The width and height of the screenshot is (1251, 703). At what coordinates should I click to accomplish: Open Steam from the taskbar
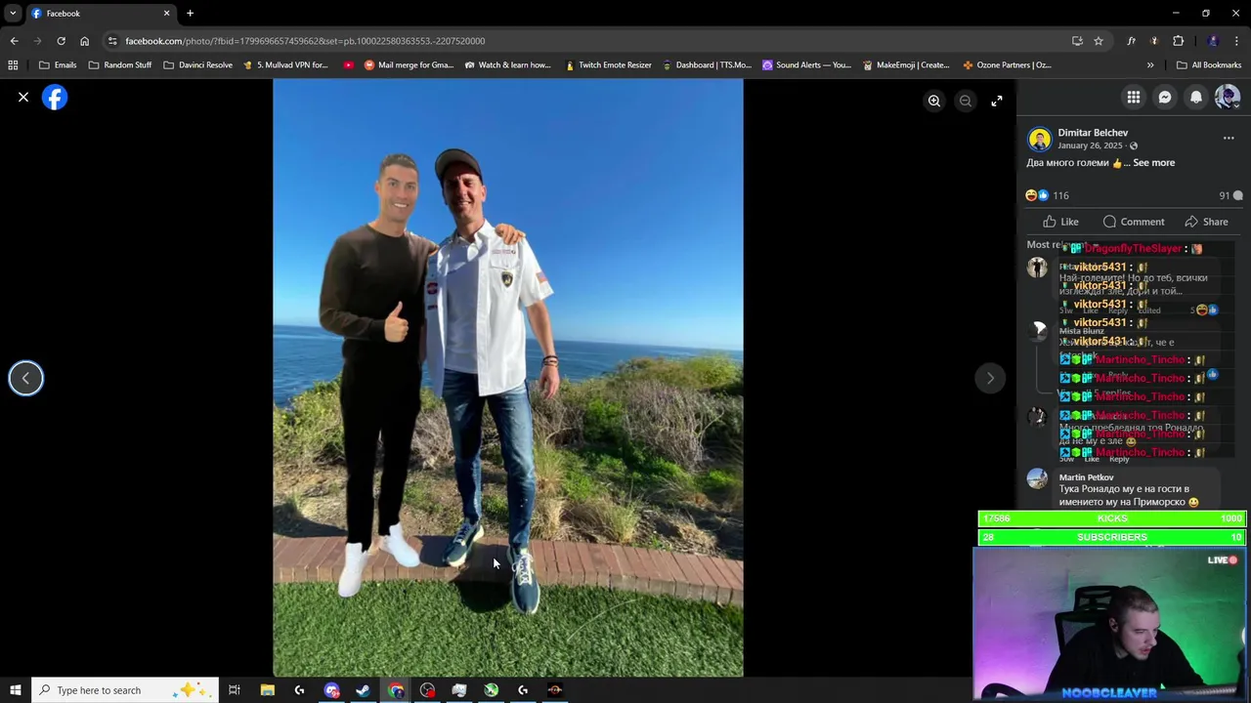tap(363, 690)
